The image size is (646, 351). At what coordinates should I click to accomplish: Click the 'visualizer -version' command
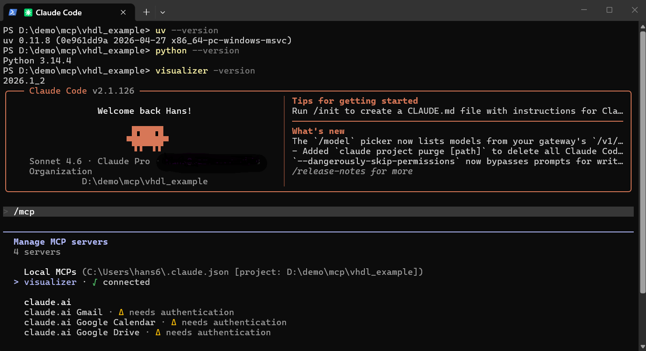205,70
